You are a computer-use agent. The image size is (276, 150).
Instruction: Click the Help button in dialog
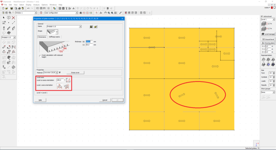(x=40, y=100)
